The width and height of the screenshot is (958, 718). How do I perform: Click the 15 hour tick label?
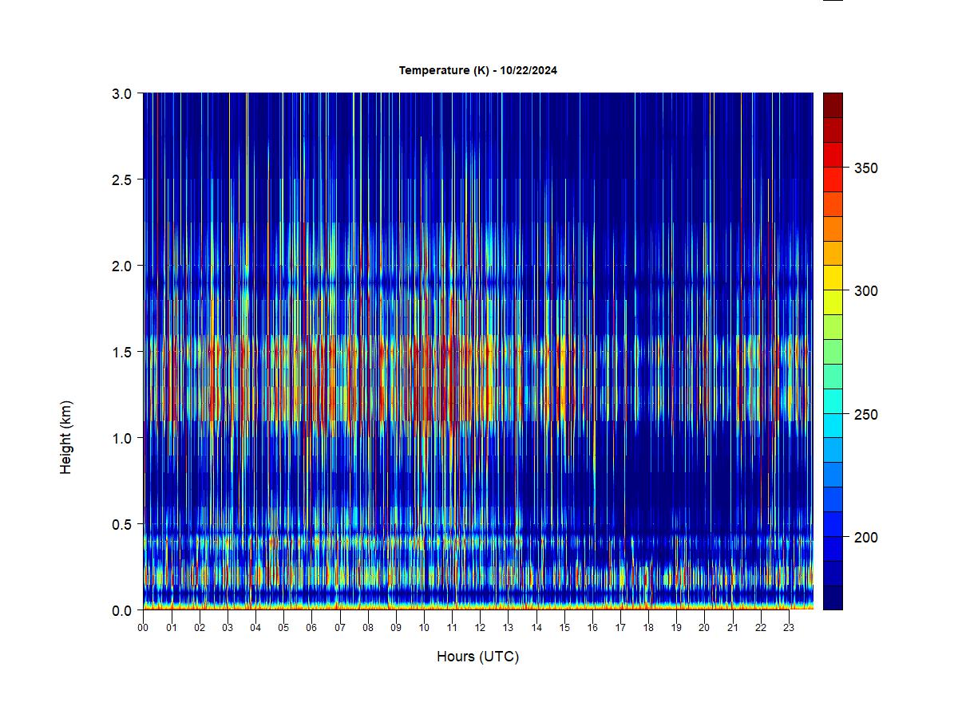pyautogui.click(x=564, y=628)
